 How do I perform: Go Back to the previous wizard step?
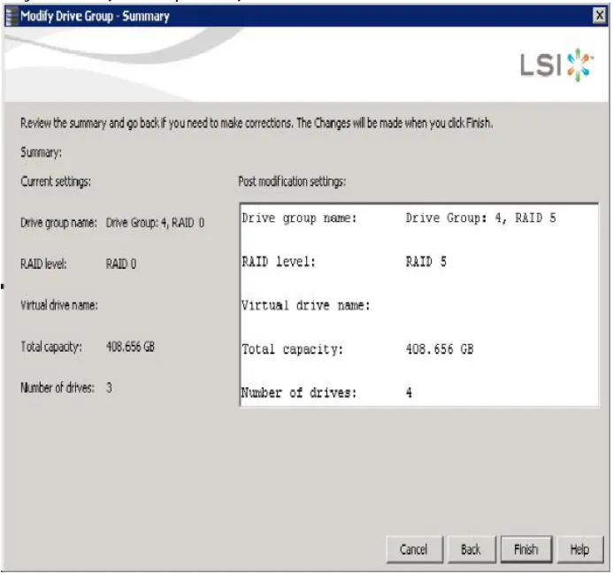(x=471, y=549)
